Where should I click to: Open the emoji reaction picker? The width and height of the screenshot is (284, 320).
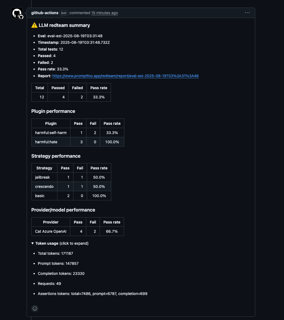35,308
